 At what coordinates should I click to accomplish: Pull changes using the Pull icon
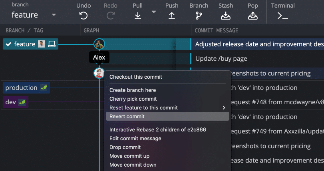coord(137,16)
